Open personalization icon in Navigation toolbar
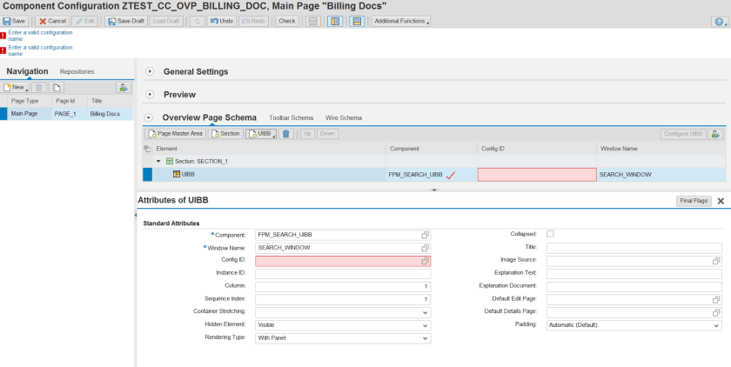The image size is (731, 367). tap(124, 88)
